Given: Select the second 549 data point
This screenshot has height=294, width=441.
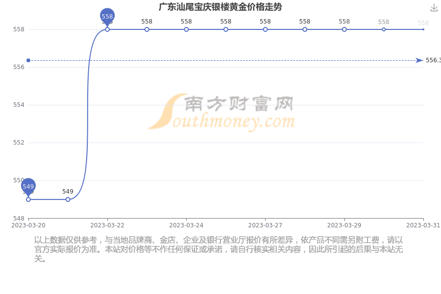Looking at the screenshot, I should click(x=68, y=199).
